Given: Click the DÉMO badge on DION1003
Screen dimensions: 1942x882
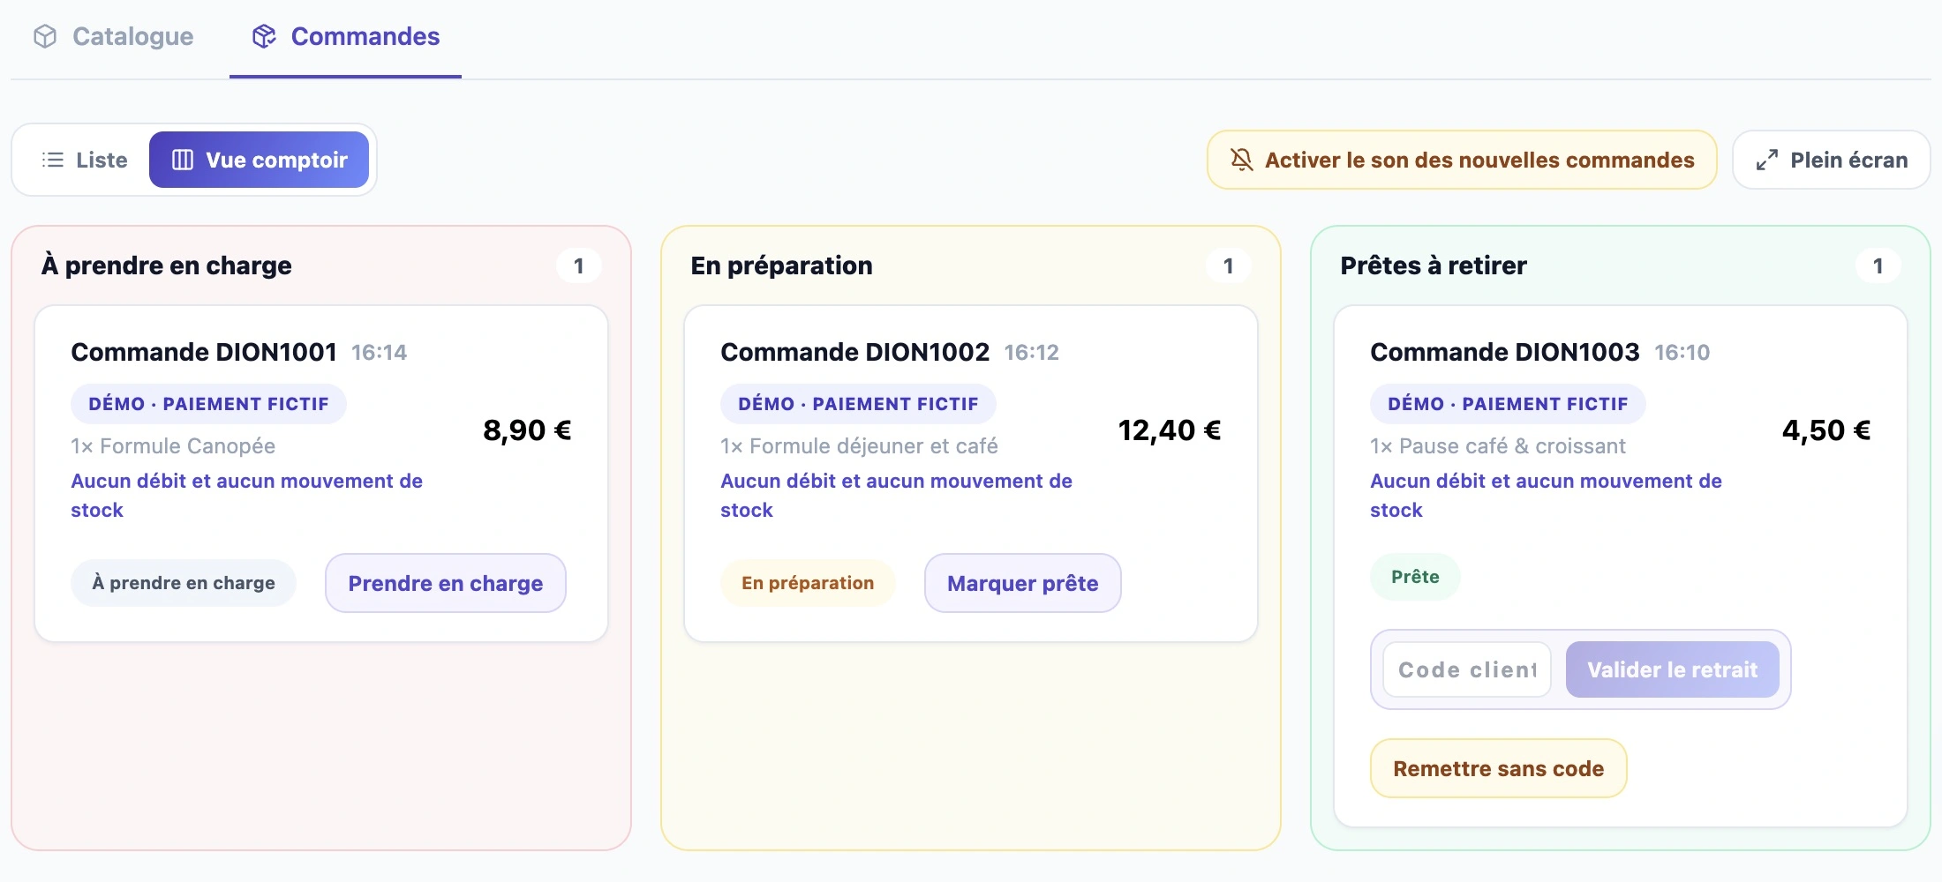Looking at the screenshot, I should pyautogui.click(x=1508, y=404).
